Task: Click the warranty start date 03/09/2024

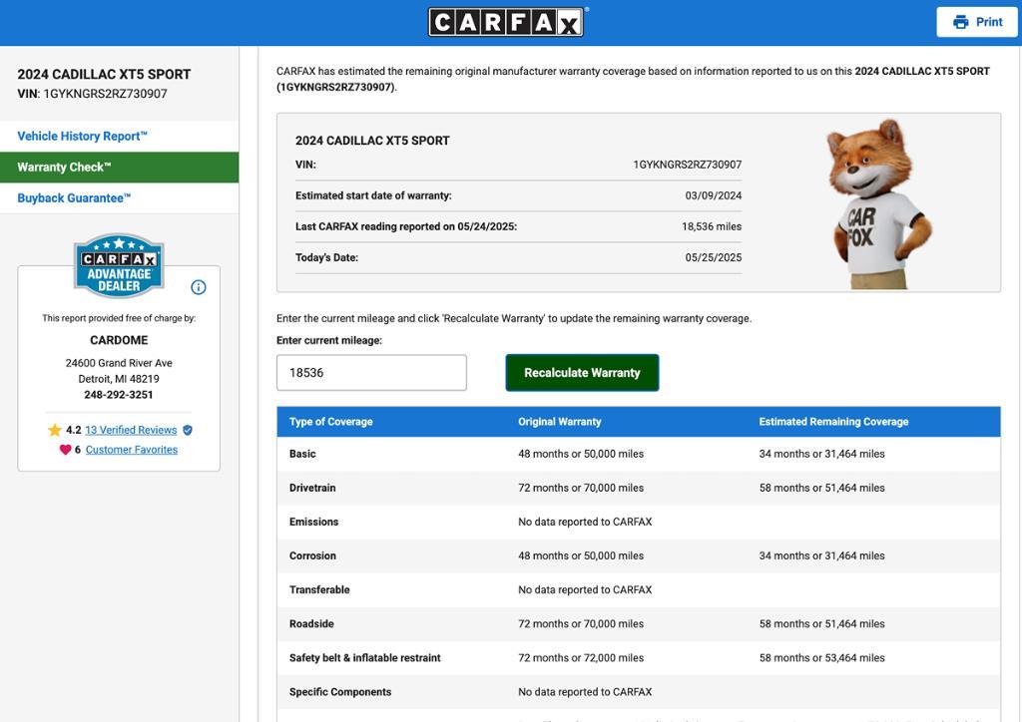Action: click(x=713, y=195)
